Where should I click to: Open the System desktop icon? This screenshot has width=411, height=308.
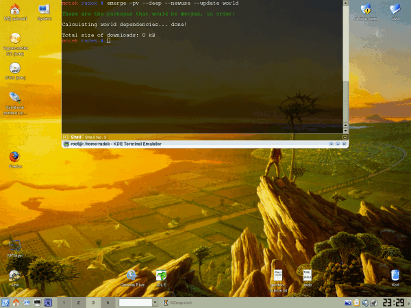[44, 9]
